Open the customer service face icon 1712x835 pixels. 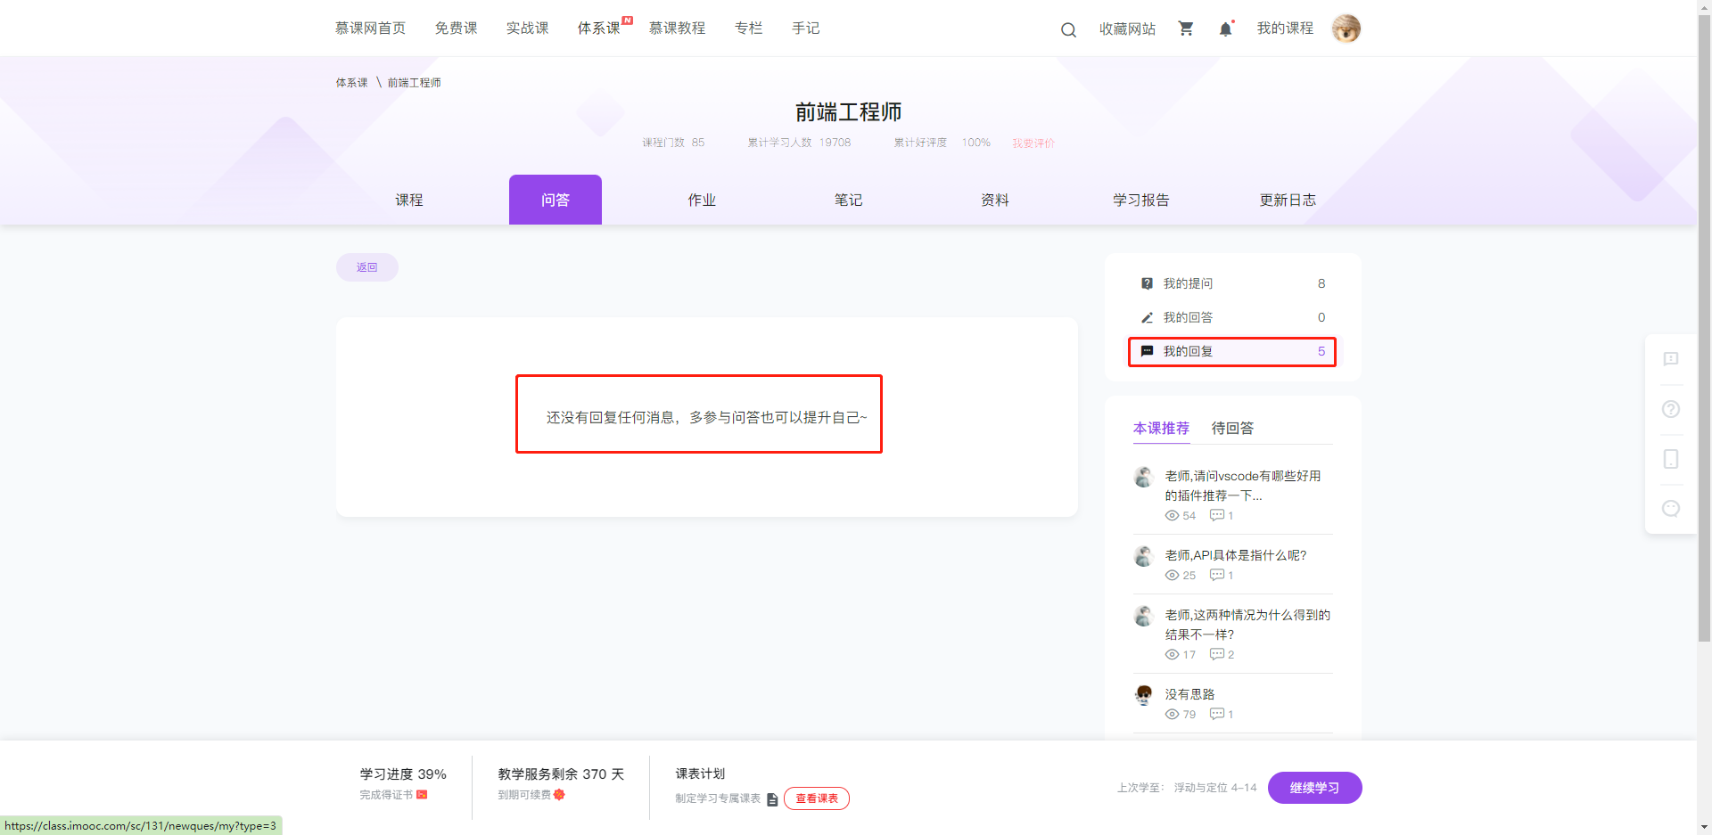click(x=1671, y=508)
